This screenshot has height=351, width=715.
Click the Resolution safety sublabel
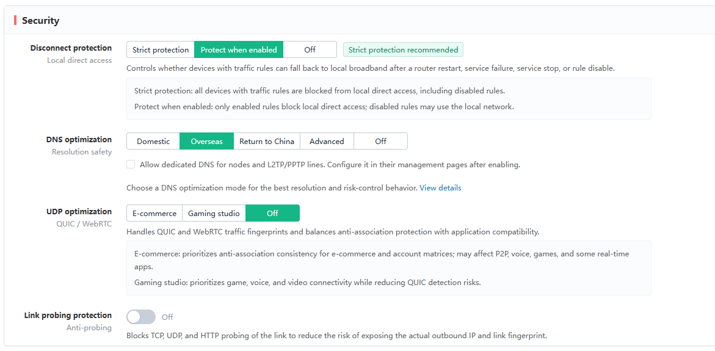pos(82,152)
